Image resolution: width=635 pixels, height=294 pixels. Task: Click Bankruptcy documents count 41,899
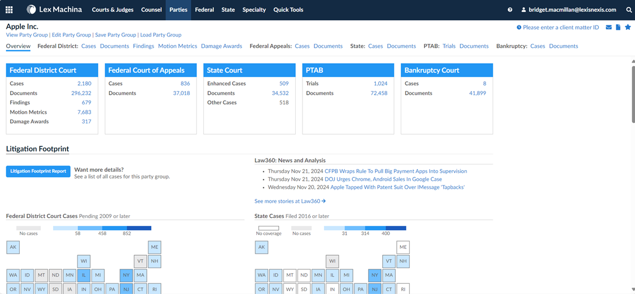click(x=478, y=93)
